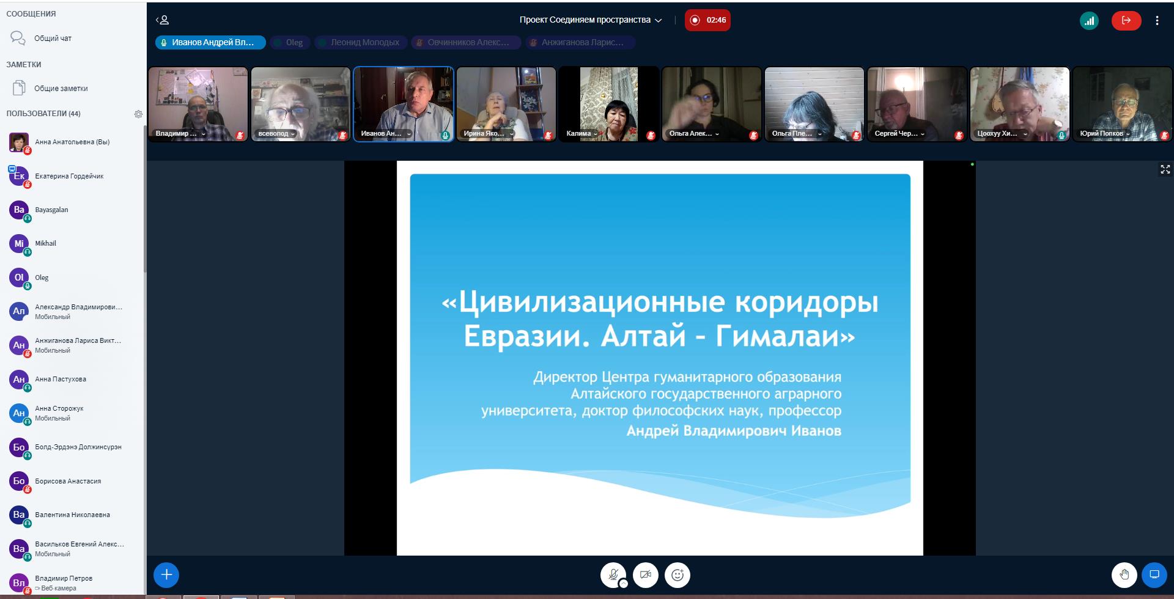Click the green connection status icon

[1089, 20]
